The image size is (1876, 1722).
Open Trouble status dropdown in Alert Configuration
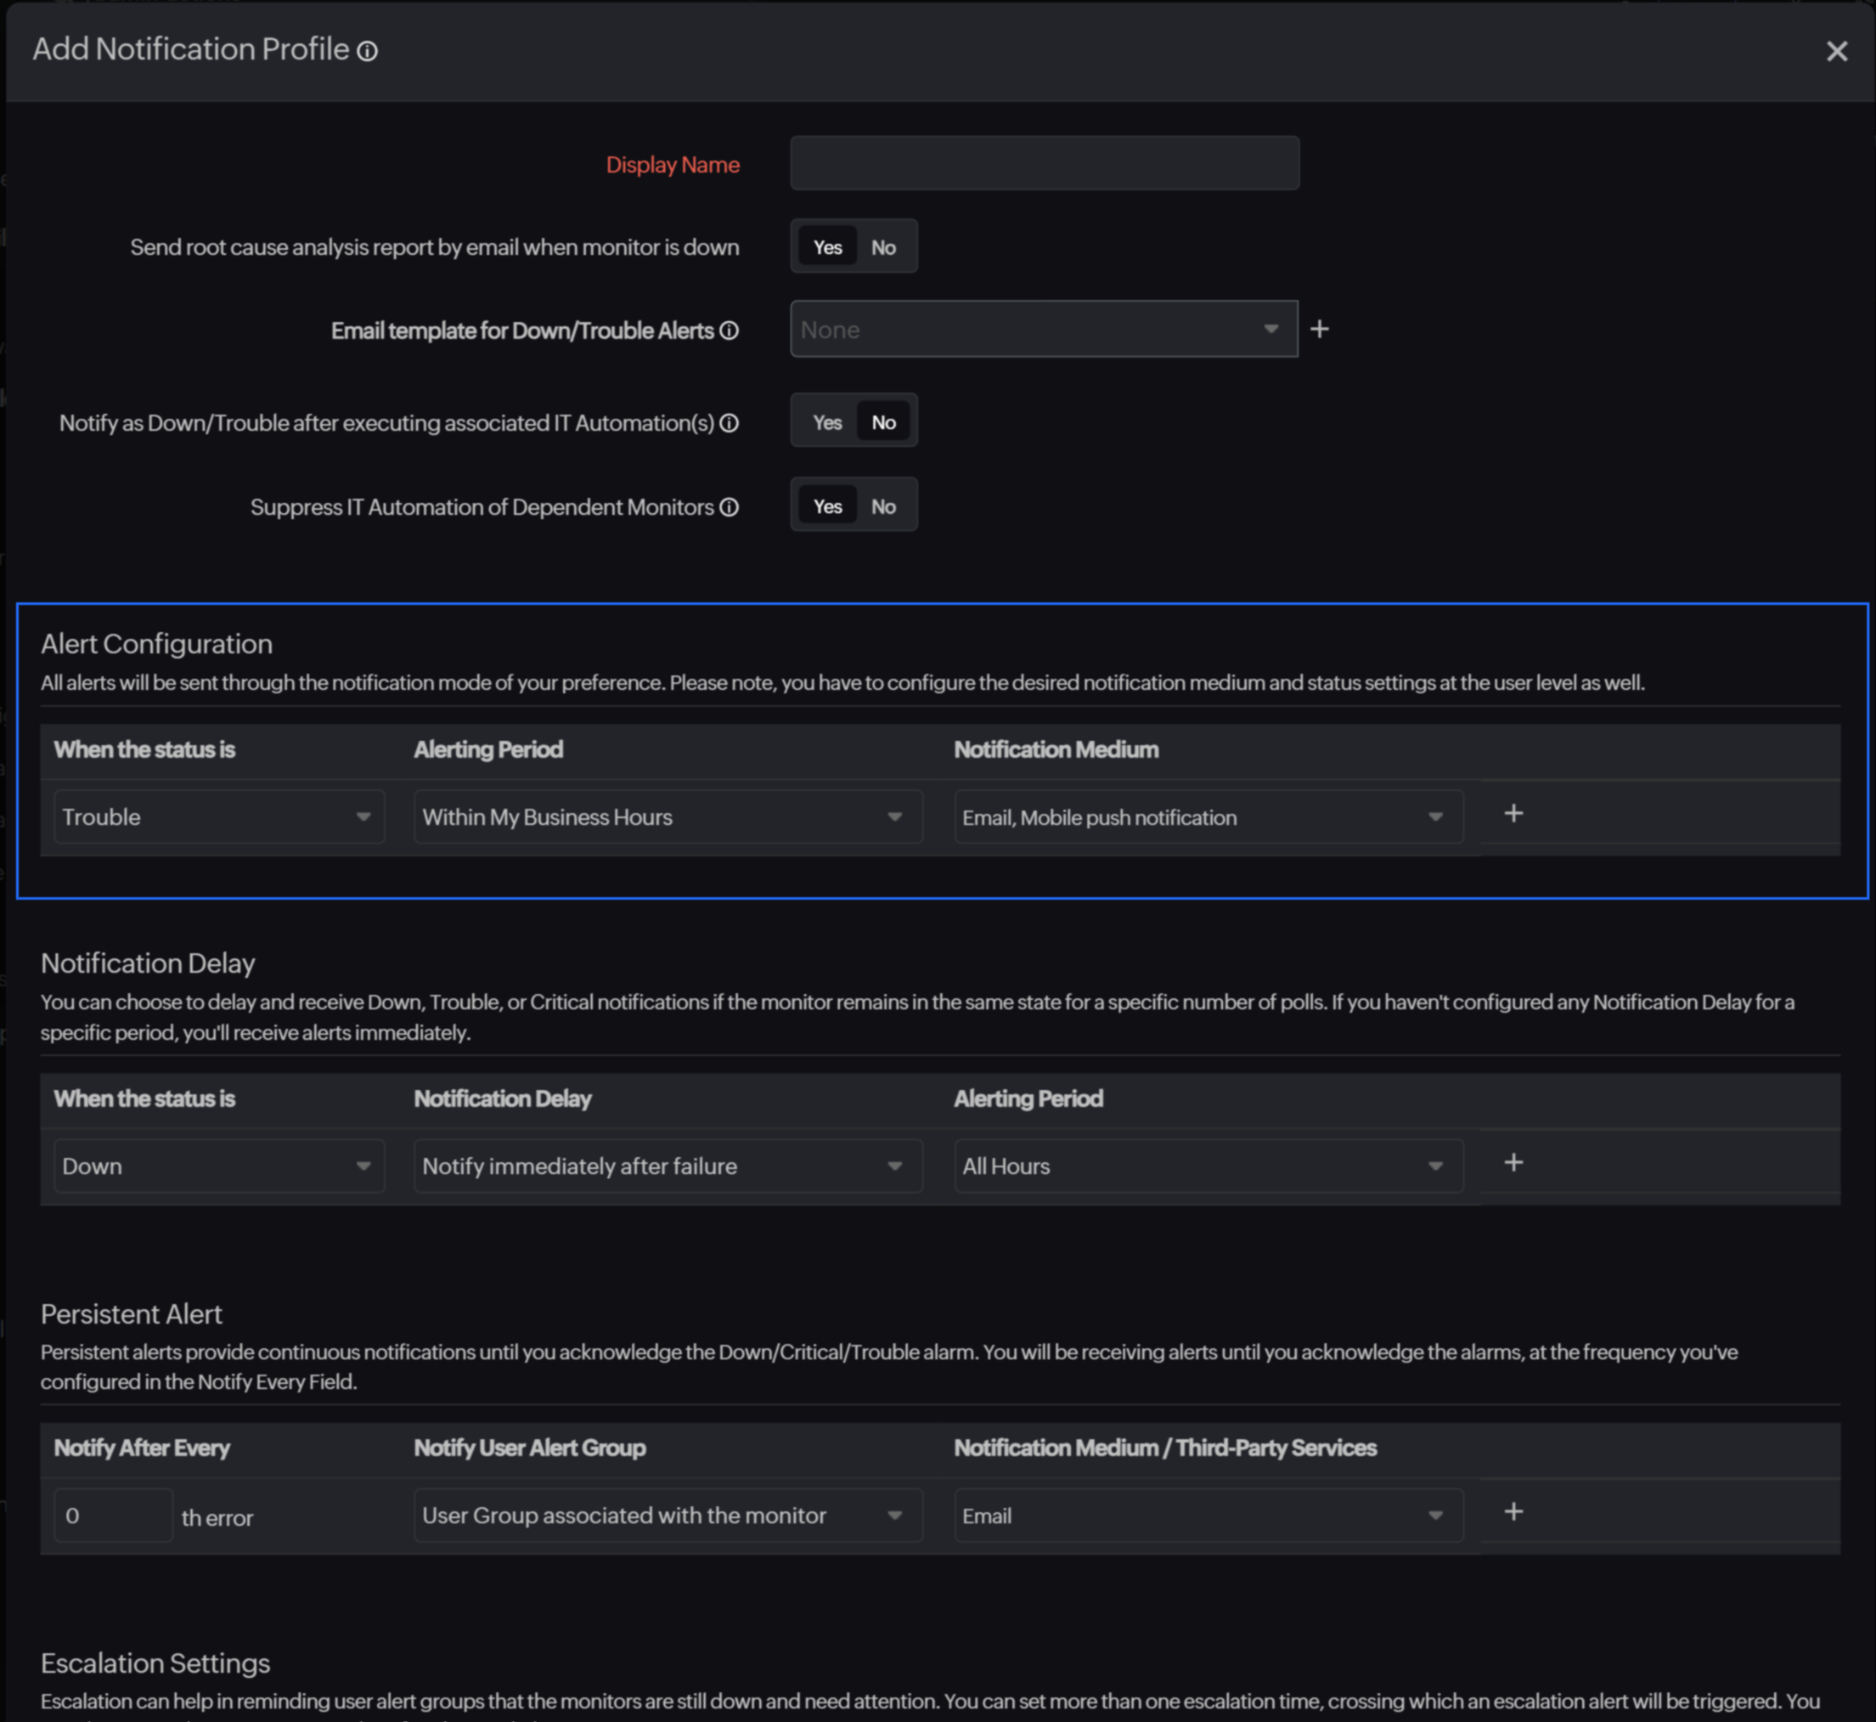[x=219, y=817]
